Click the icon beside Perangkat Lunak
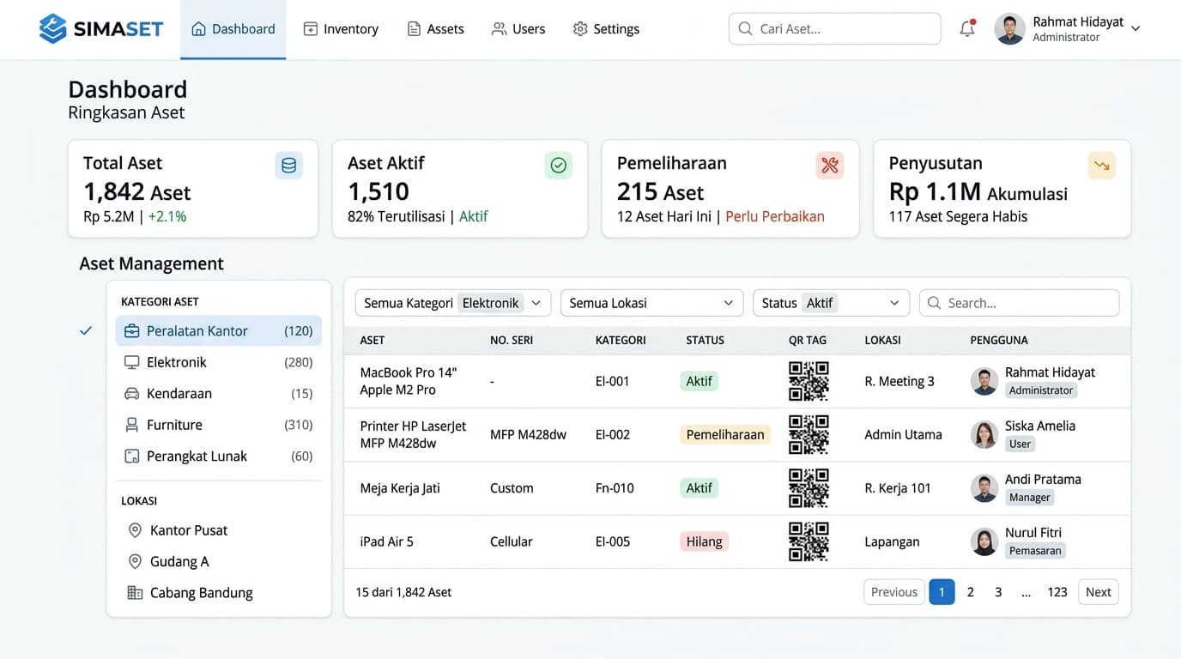The width and height of the screenshot is (1181, 659). [132, 456]
